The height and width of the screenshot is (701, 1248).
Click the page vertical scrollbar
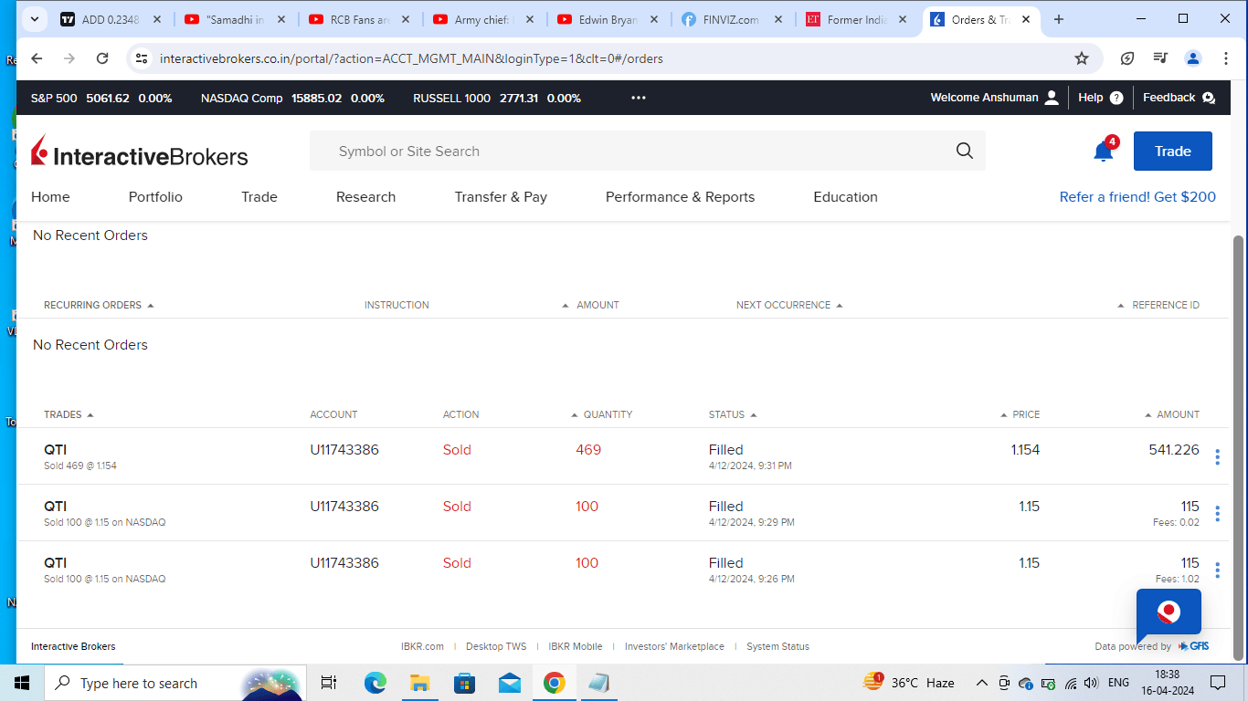(1239, 447)
